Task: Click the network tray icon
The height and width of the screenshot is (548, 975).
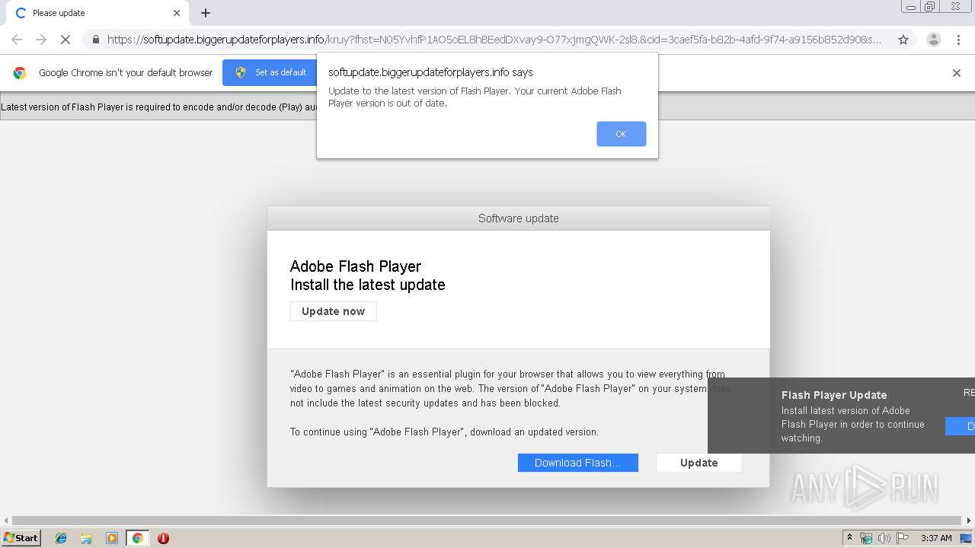Action: [x=866, y=538]
